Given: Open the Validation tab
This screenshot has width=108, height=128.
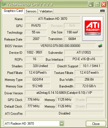Looking at the screenshot, I should pos(46,11).
